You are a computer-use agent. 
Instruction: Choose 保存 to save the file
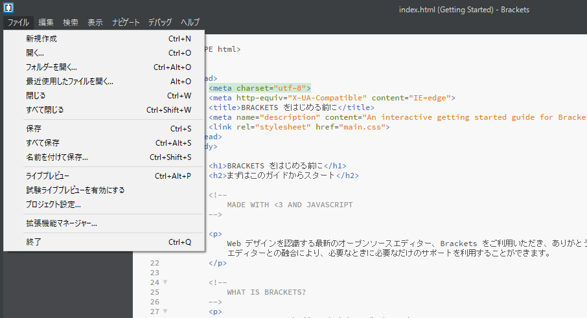104,128
